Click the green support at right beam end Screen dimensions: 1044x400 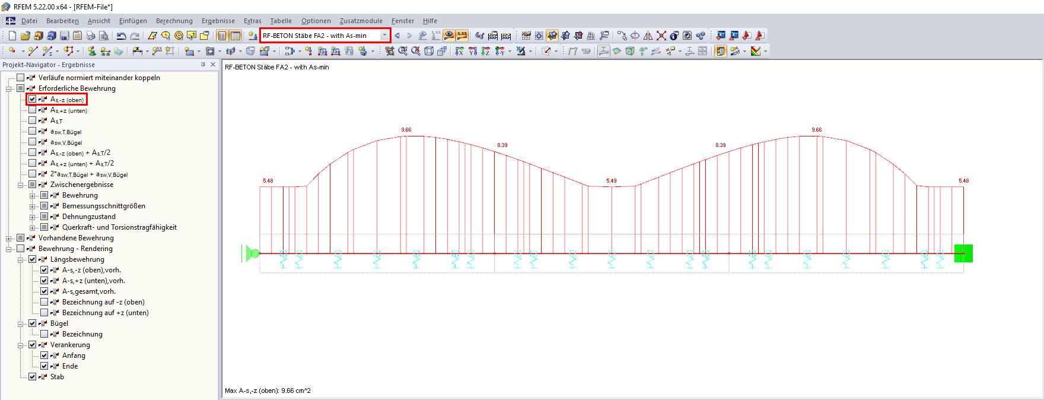click(963, 253)
